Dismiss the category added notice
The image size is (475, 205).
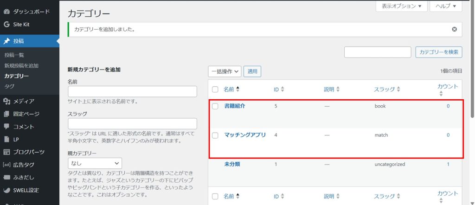tap(454, 29)
